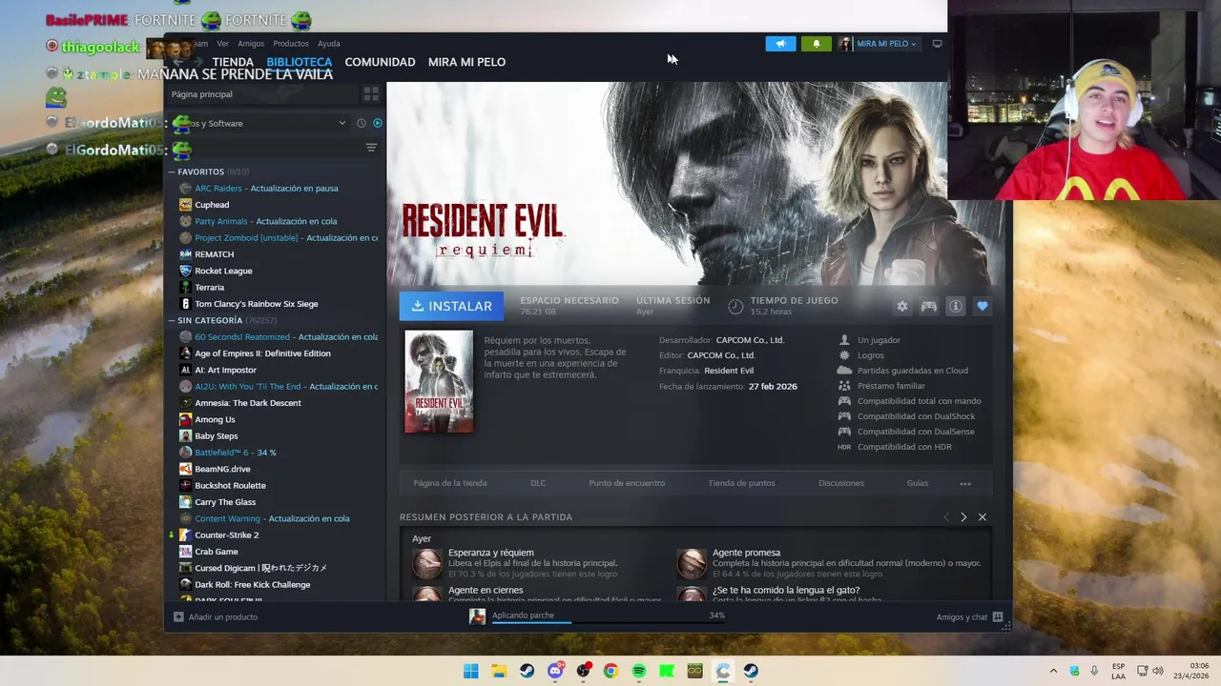Open the Ver menu
The image size is (1221, 686).
(222, 44)
